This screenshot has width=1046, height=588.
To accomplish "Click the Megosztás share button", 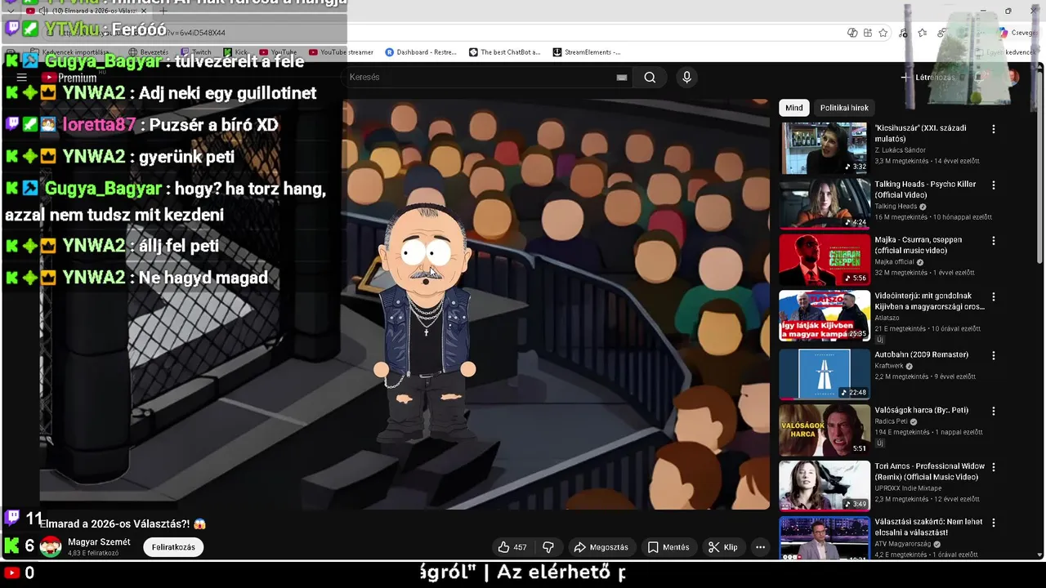I will pyautogui.click(x=601, y=547).
